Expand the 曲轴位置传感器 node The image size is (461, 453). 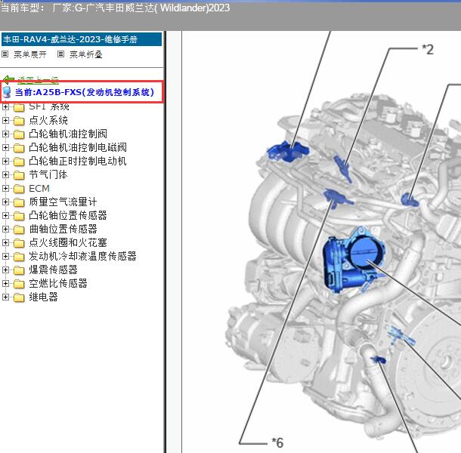tap(5, 229)
